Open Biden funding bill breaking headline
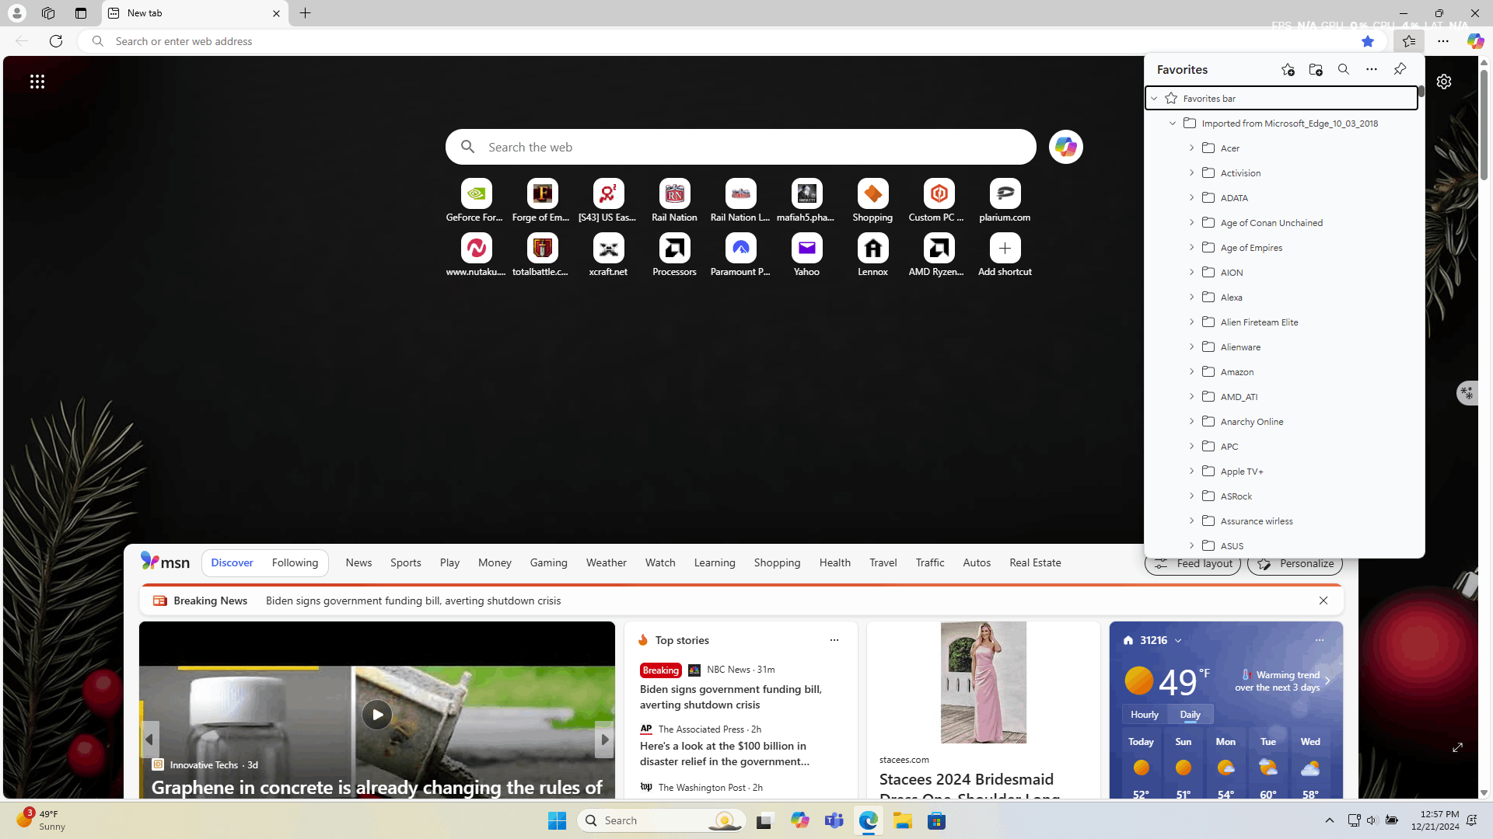Screen dimensions: 1493x839 413,601
